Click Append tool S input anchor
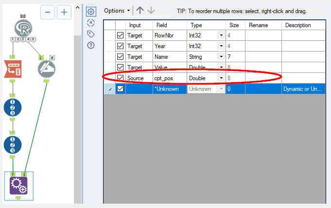 pos(24,174)
